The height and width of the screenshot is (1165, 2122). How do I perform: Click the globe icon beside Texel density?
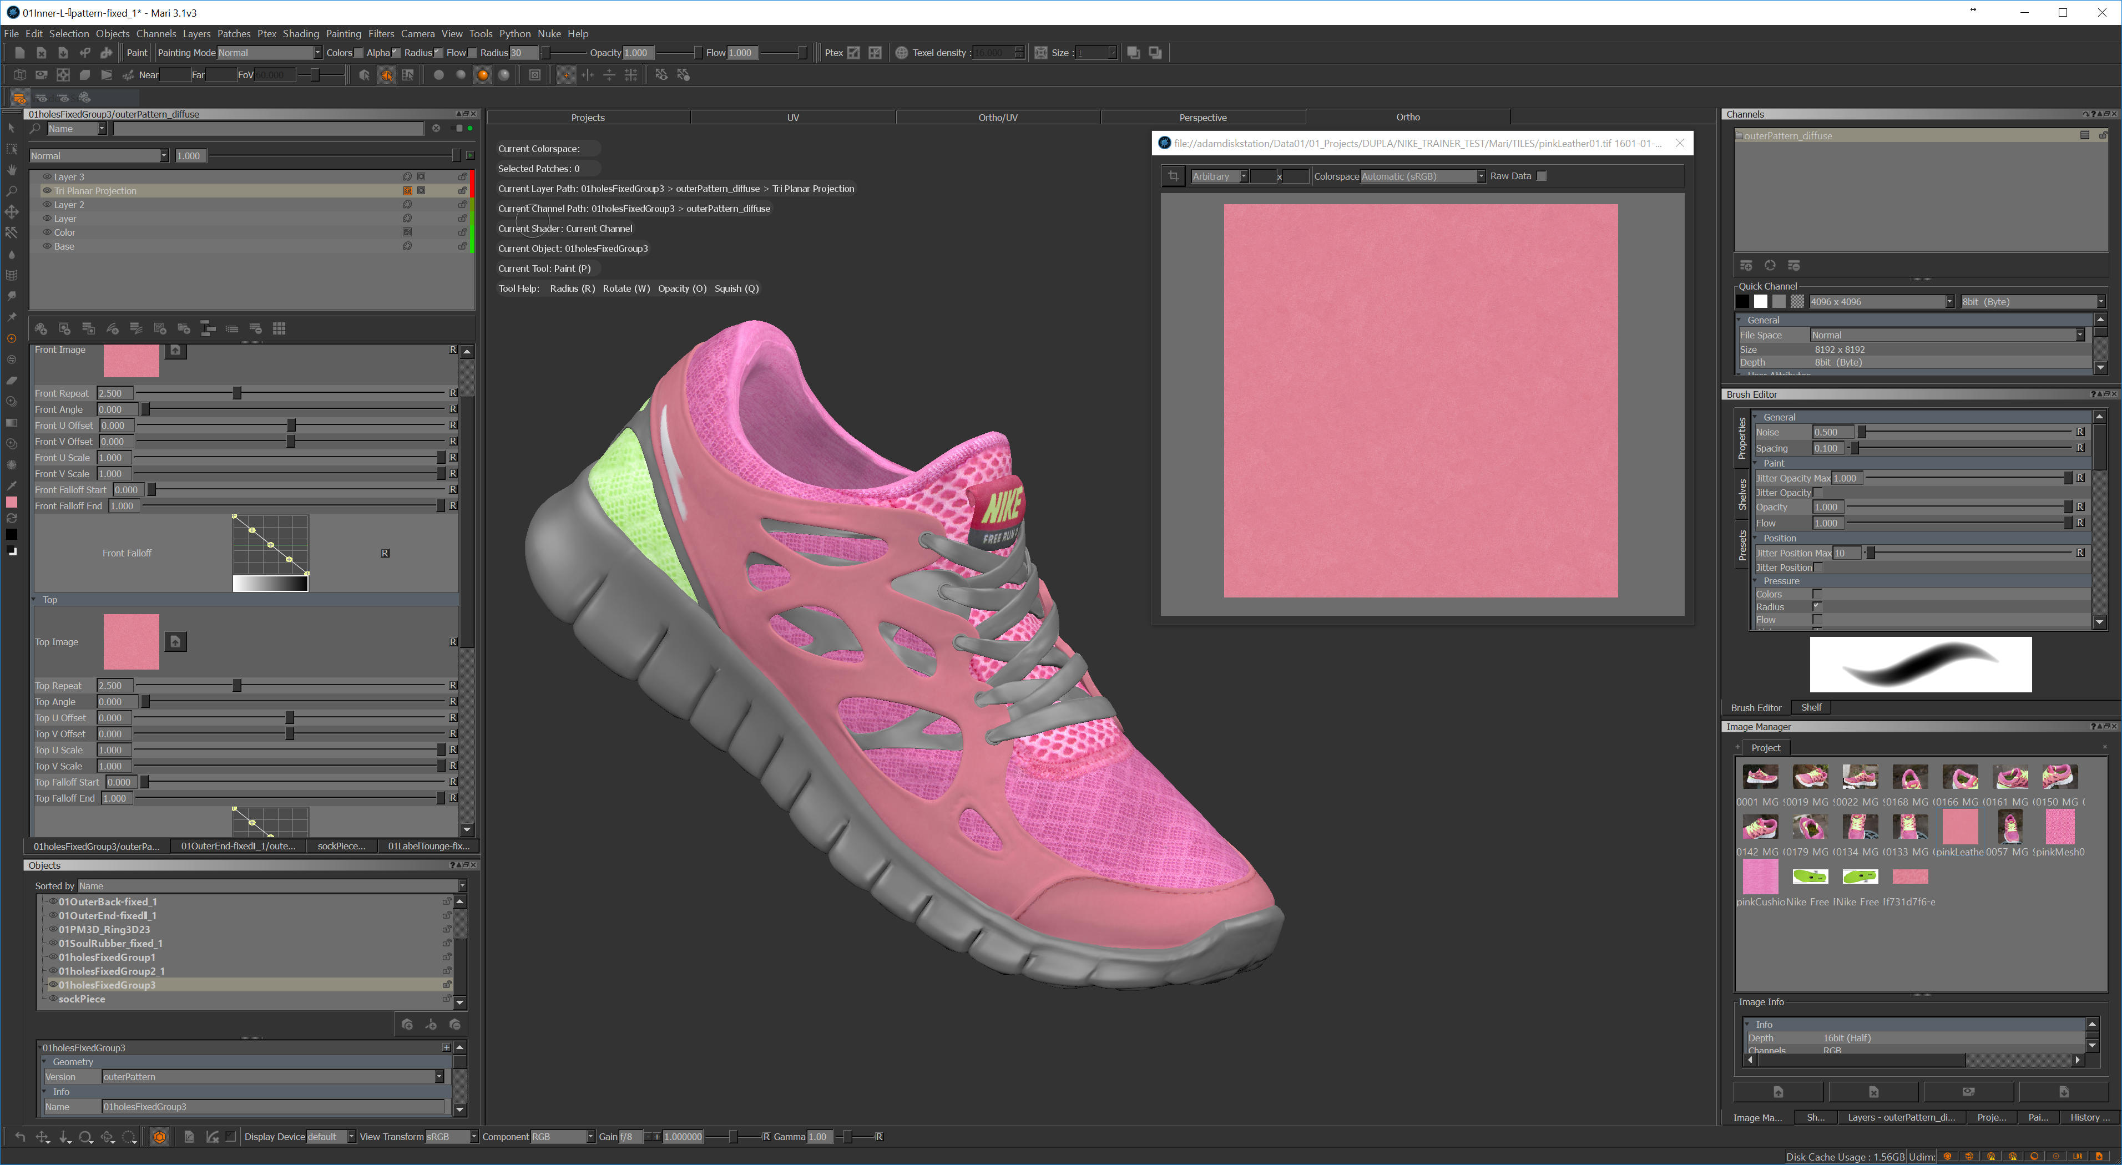902,53
